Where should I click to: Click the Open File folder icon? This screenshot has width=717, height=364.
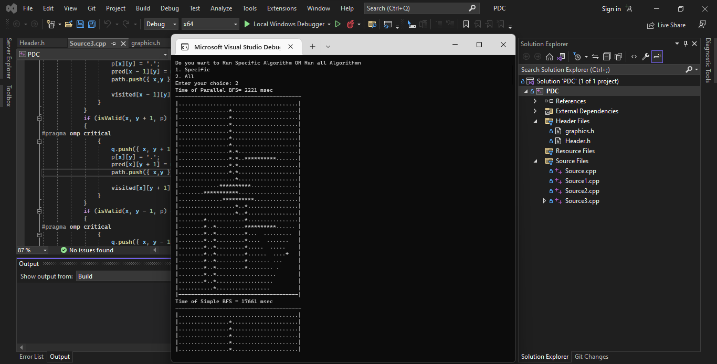69,24
